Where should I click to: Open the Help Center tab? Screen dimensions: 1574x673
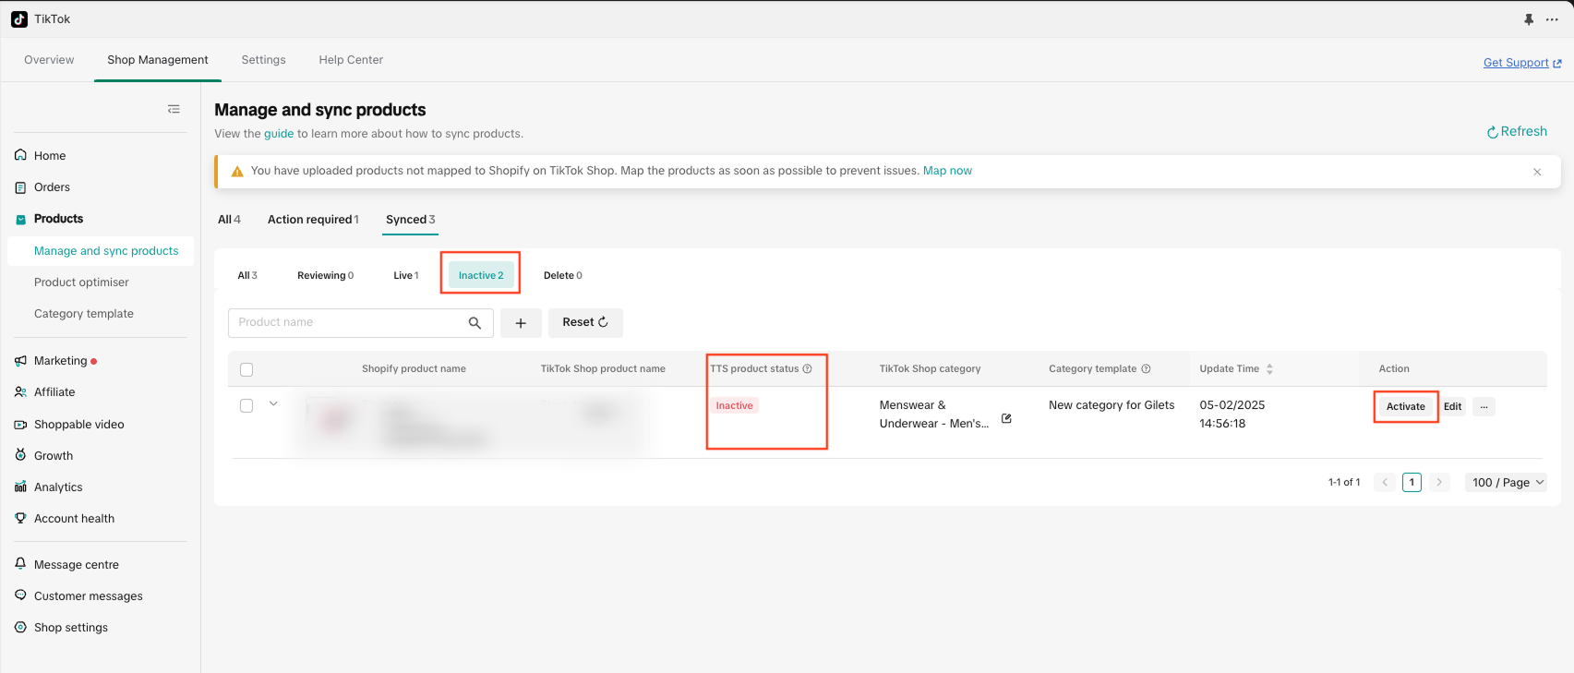(351, 60)
